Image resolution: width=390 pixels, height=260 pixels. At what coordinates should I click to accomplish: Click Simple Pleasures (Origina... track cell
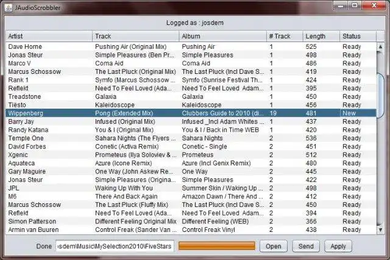136,179
